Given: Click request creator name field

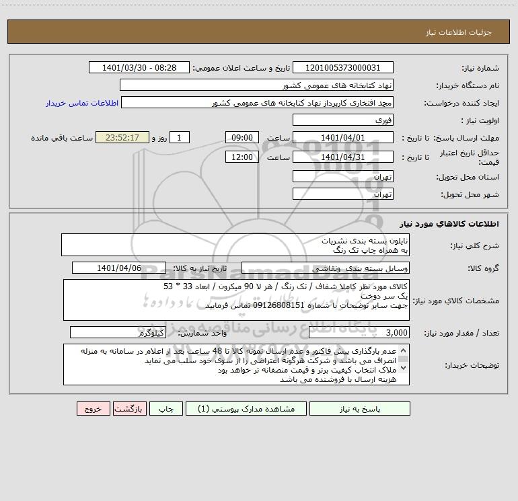Looking at the screenshot, I should pyautogui.click(x=258, y=102).
